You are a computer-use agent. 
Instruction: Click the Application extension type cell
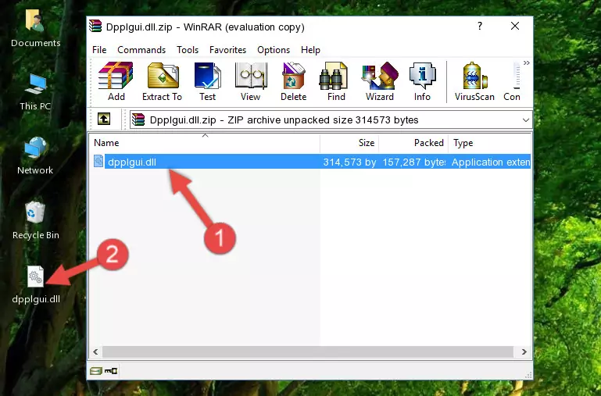491,162
